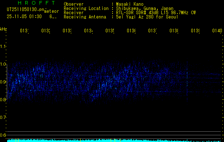Click the 'Receiving Location' field label
The height and width of the screenshot is (142, 224).
[86, 8]
